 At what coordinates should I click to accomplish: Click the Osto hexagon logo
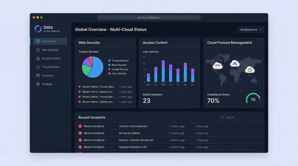[38, 29]
